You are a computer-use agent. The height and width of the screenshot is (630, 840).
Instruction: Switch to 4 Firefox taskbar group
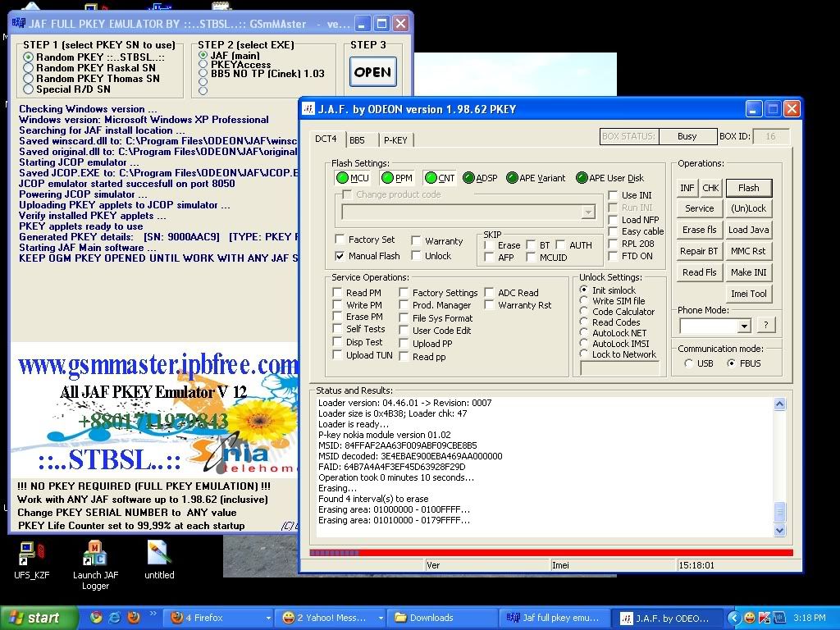tap(219, 618)
